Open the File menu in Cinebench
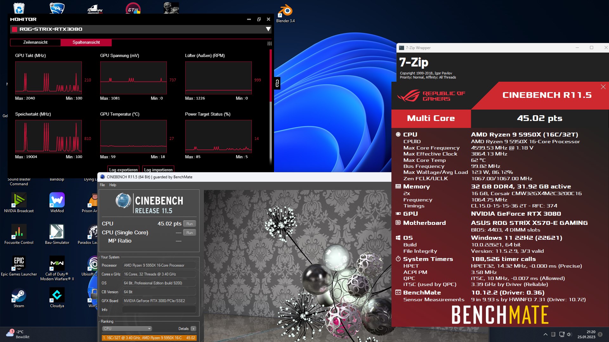The height and width of the screenshot is (342, 609). pos(102,185)
